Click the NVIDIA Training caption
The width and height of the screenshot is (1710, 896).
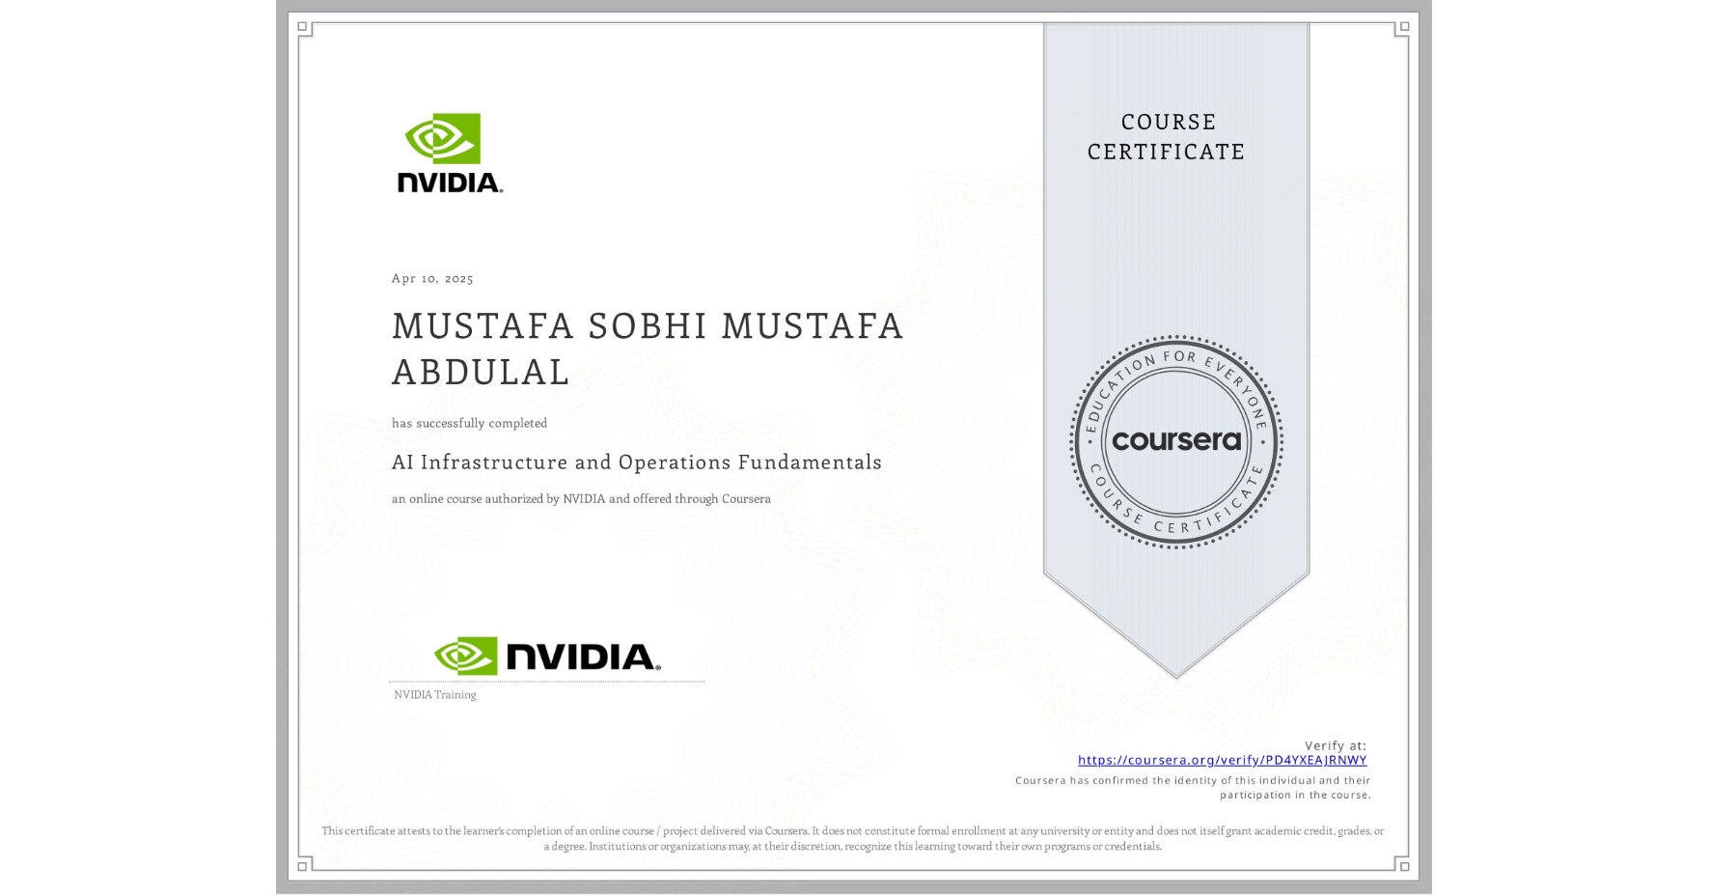click(x=435, y=694)
